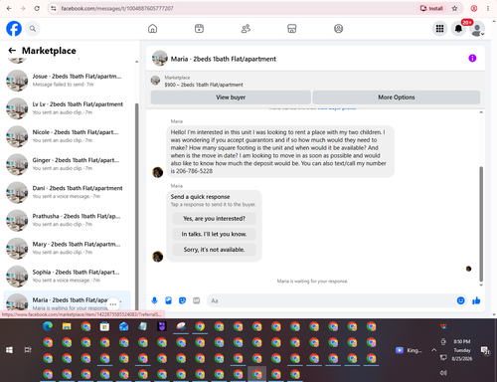497x382 pixels.
Task: Click the address bar URL
Action: coord(117,8)
